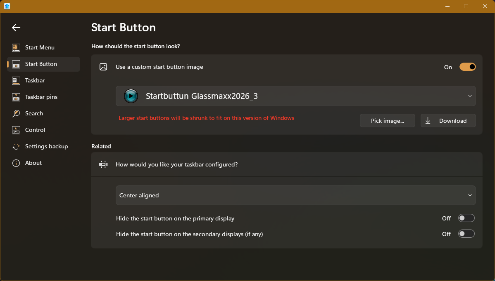Click the Settings backup sync icon
This screenshot has height=281, width=495.
tap(16, 147)
